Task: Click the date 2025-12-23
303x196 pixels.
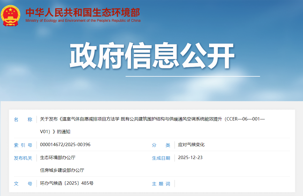Action: pos(190,158)
